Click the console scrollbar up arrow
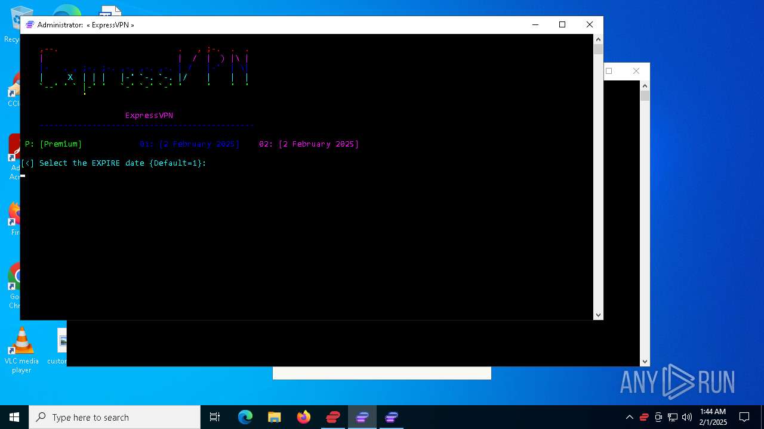Viewport: 764px width, 429px height. [598, 39]
